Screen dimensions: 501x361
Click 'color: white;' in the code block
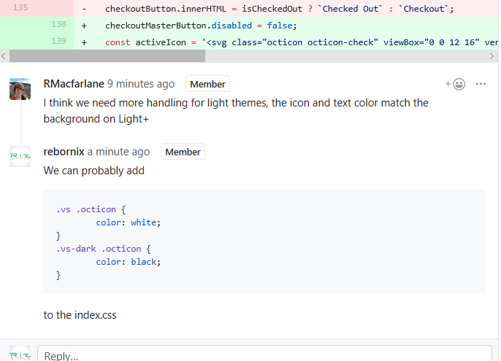(x=128, y=222)
